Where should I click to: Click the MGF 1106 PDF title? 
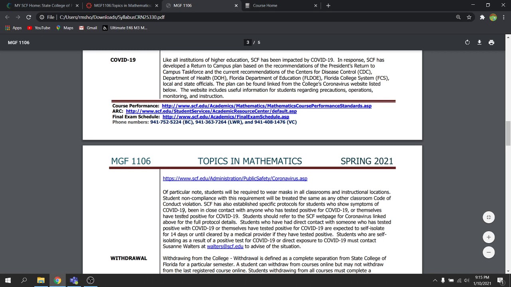point(19,42)
